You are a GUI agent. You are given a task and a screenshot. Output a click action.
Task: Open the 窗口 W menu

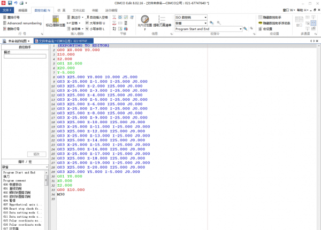[289, 10]
